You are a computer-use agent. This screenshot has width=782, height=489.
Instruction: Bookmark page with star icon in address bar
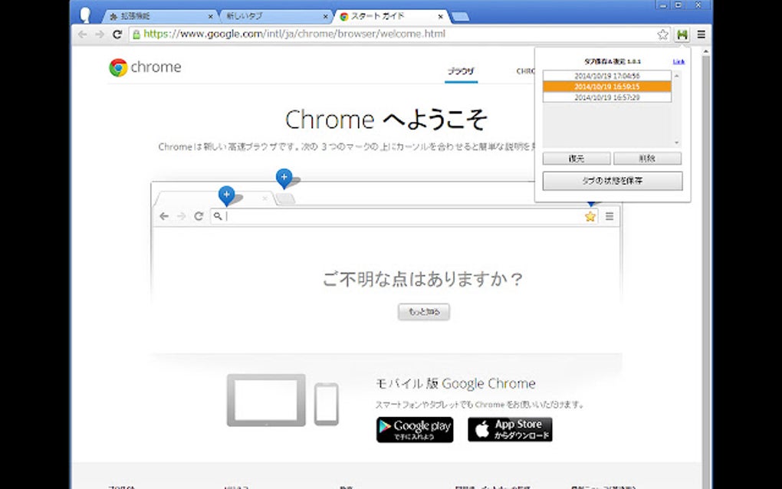point(662,34)
